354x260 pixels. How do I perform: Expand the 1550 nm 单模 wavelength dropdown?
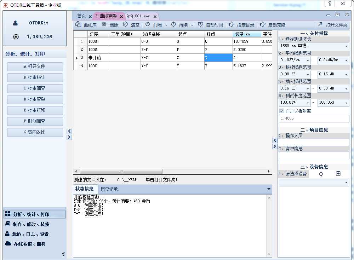tap(346, 46)
